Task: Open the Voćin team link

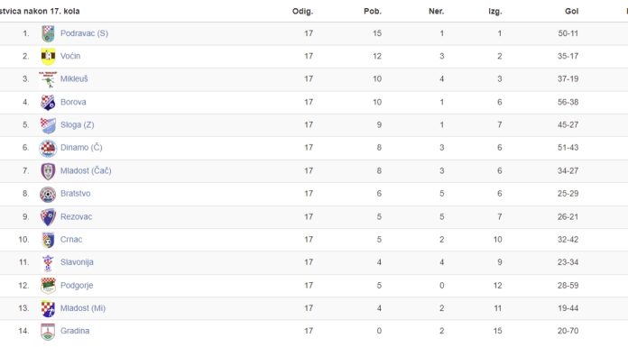Action: tap(70, 56)
